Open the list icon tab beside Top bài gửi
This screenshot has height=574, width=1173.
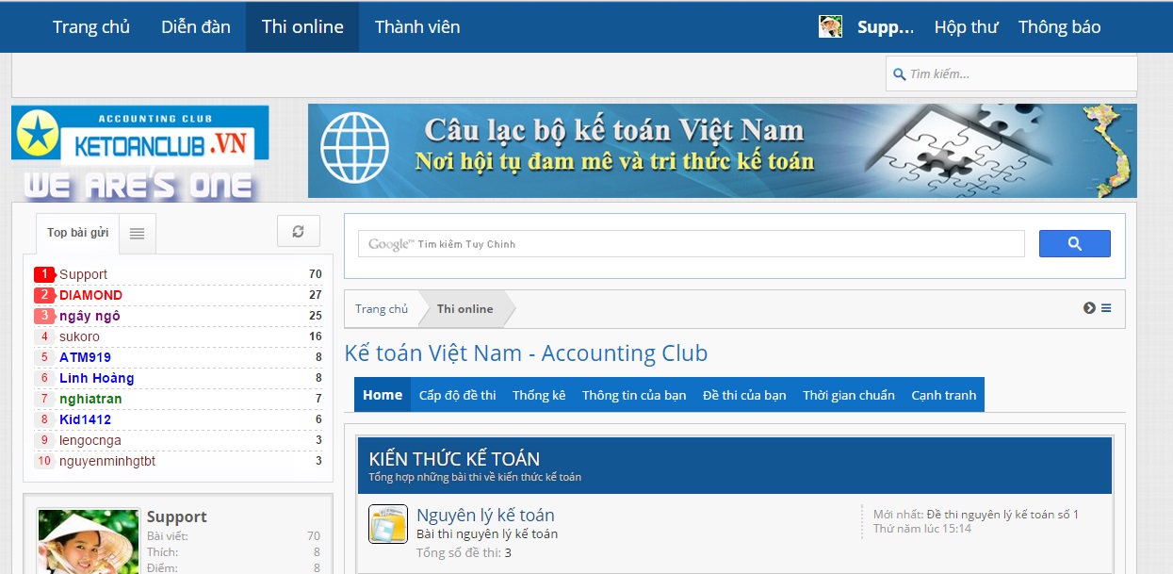pos(138,234)
